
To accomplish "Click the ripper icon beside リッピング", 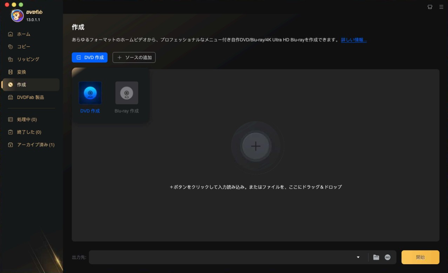I will pos(11,59).
